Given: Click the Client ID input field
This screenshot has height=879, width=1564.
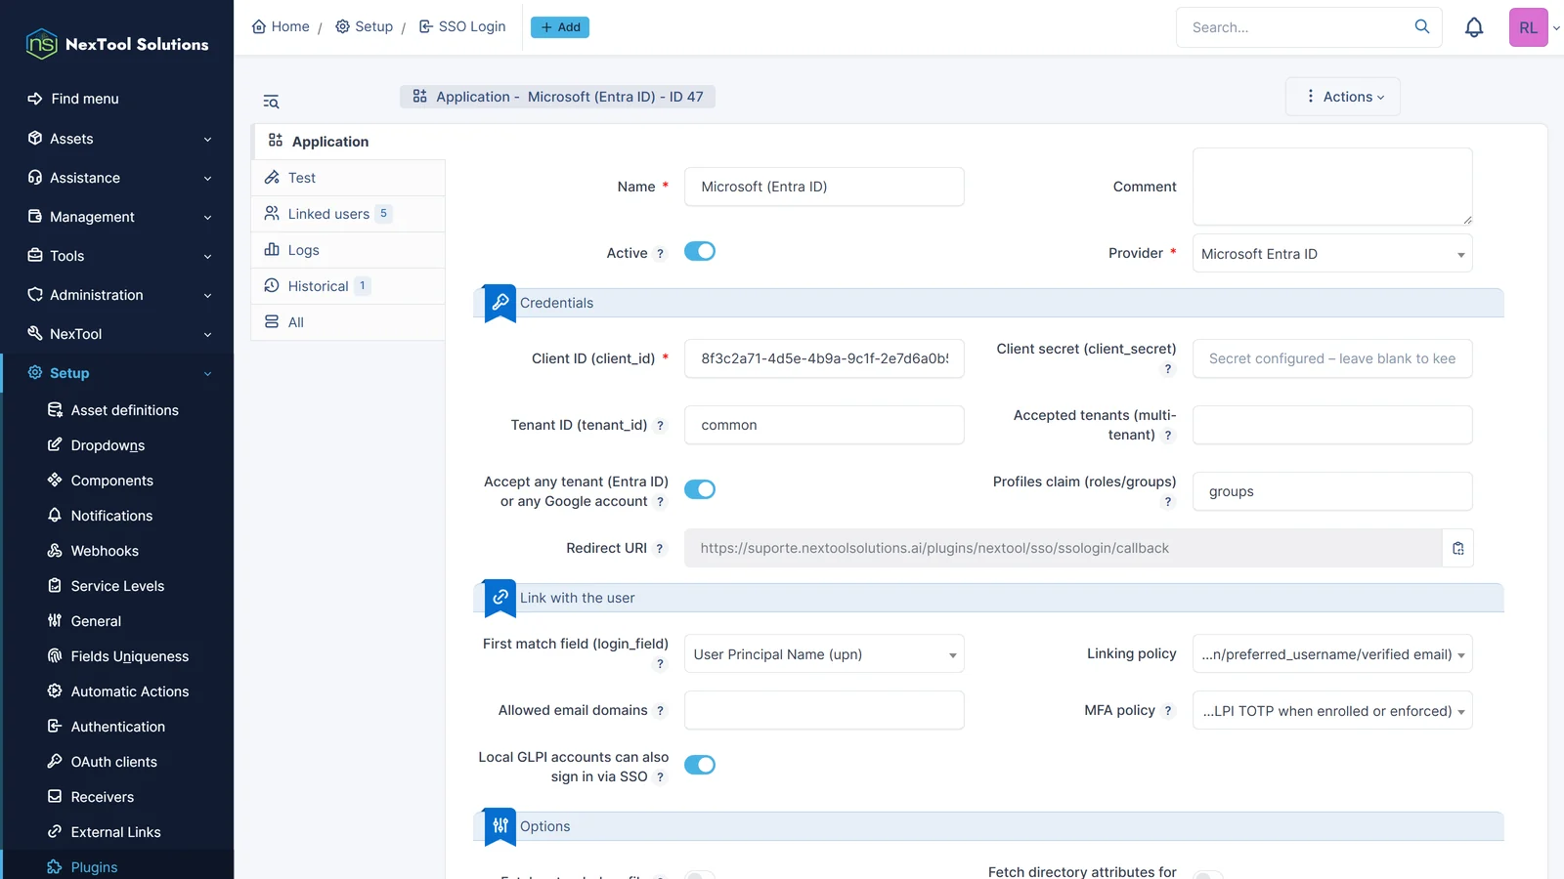Looking at the screenshot, I should tap(824, 358).
